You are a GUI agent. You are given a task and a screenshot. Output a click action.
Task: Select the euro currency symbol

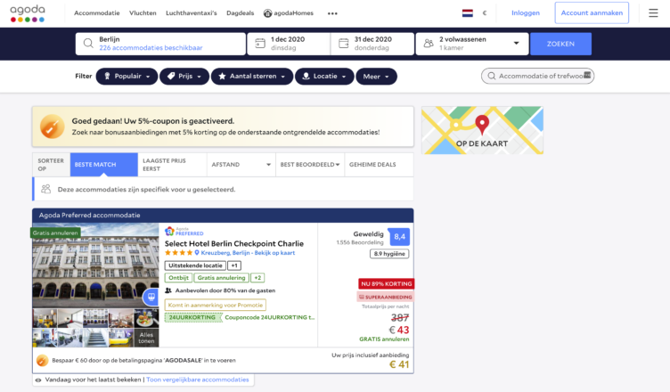[x=485, y=13]
